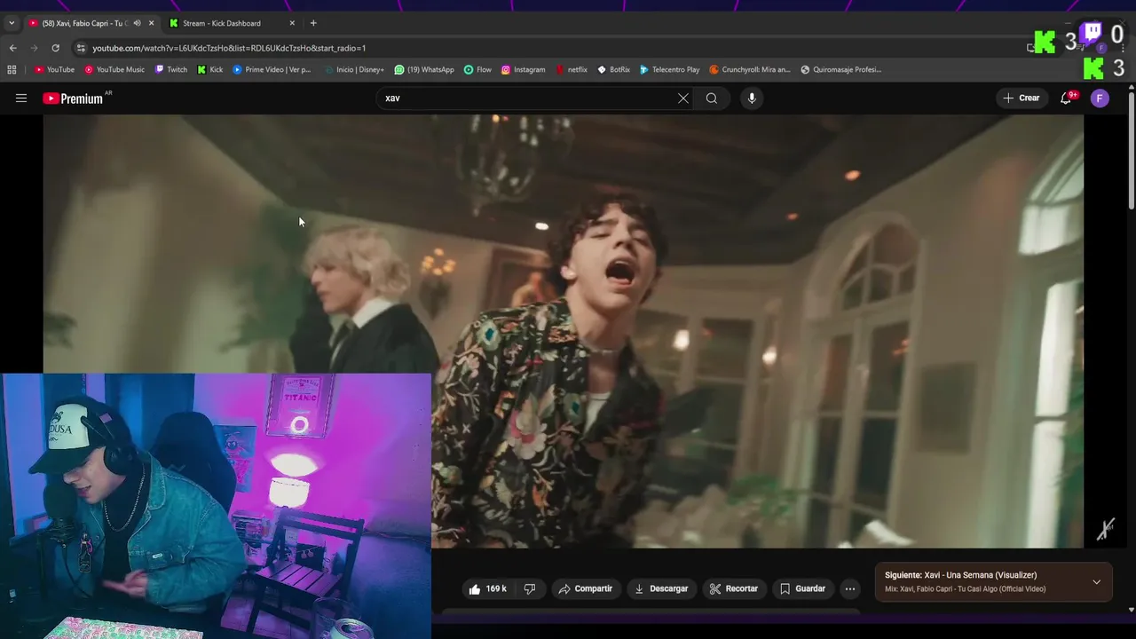
Task: Run the search with the magnifier icon
Action: 712,99
